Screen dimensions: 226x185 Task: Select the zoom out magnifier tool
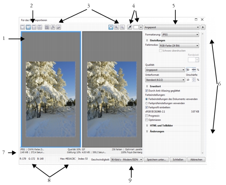pyautogui.click(x=122, y=27)
